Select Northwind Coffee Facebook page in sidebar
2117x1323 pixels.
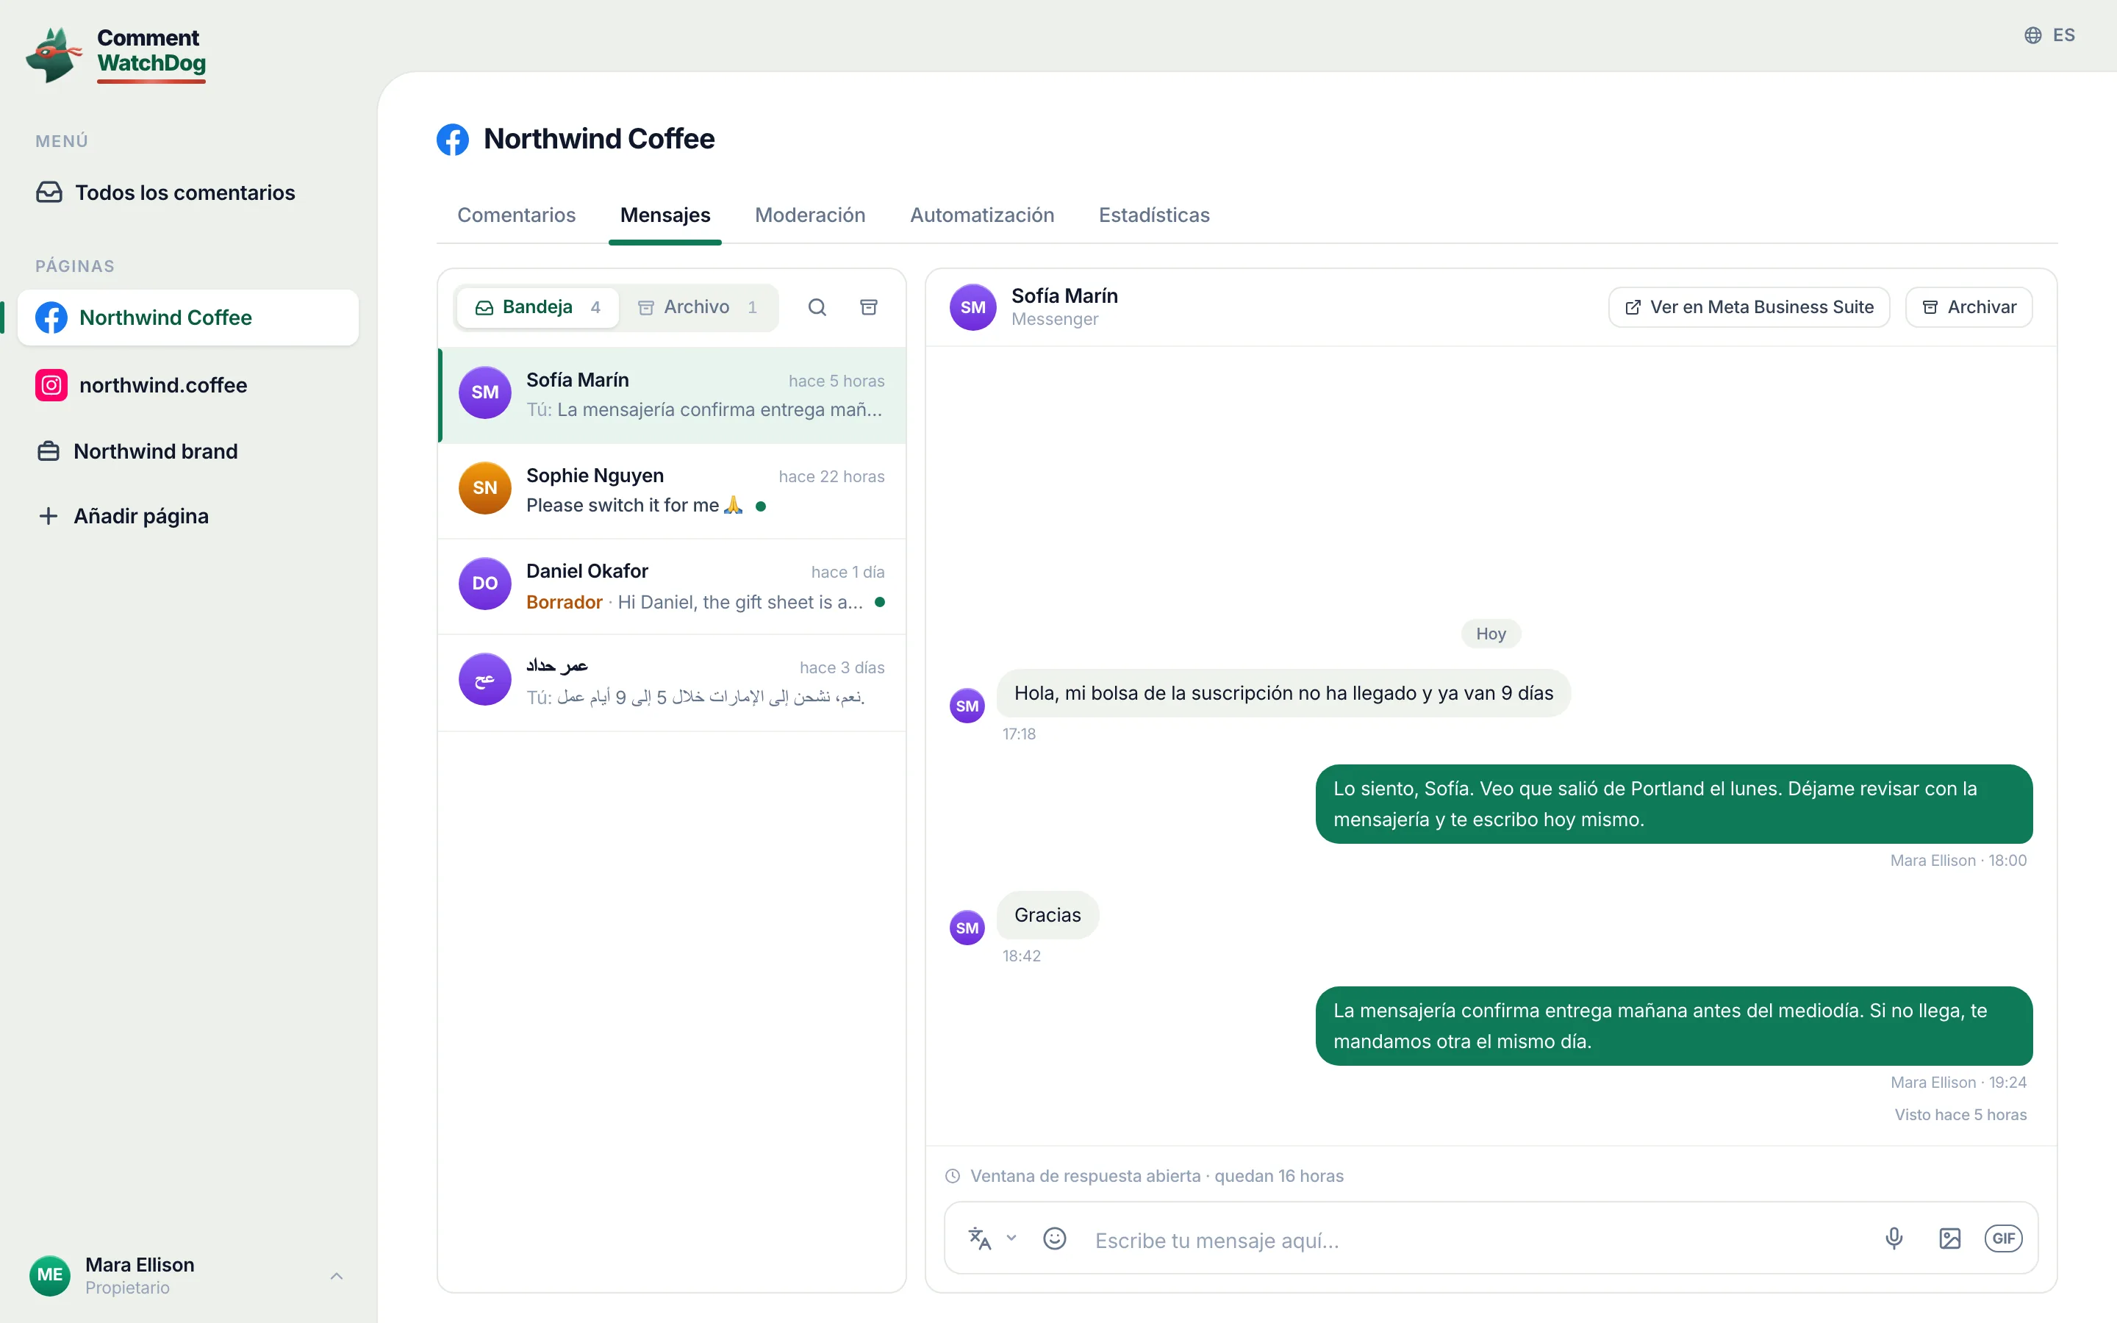[187, 318]
